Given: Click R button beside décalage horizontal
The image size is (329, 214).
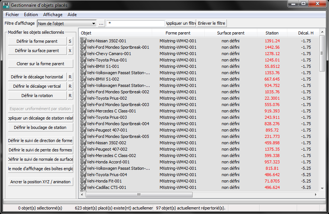Looking at the screenshot, I should tap(70, 77).
